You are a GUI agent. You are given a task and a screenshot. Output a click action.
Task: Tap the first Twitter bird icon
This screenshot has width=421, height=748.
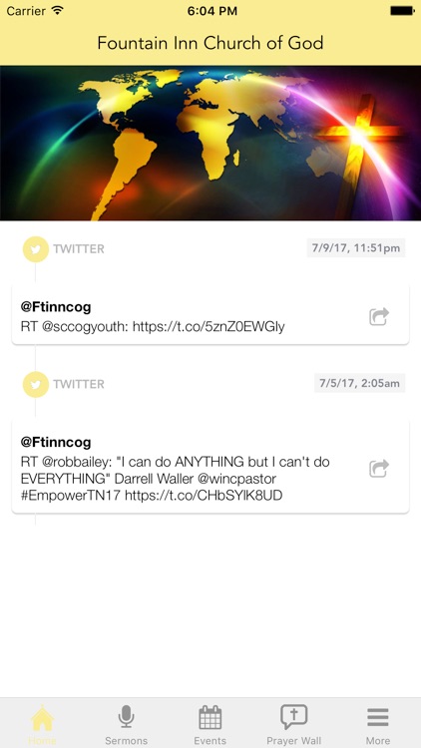(36, 249)
